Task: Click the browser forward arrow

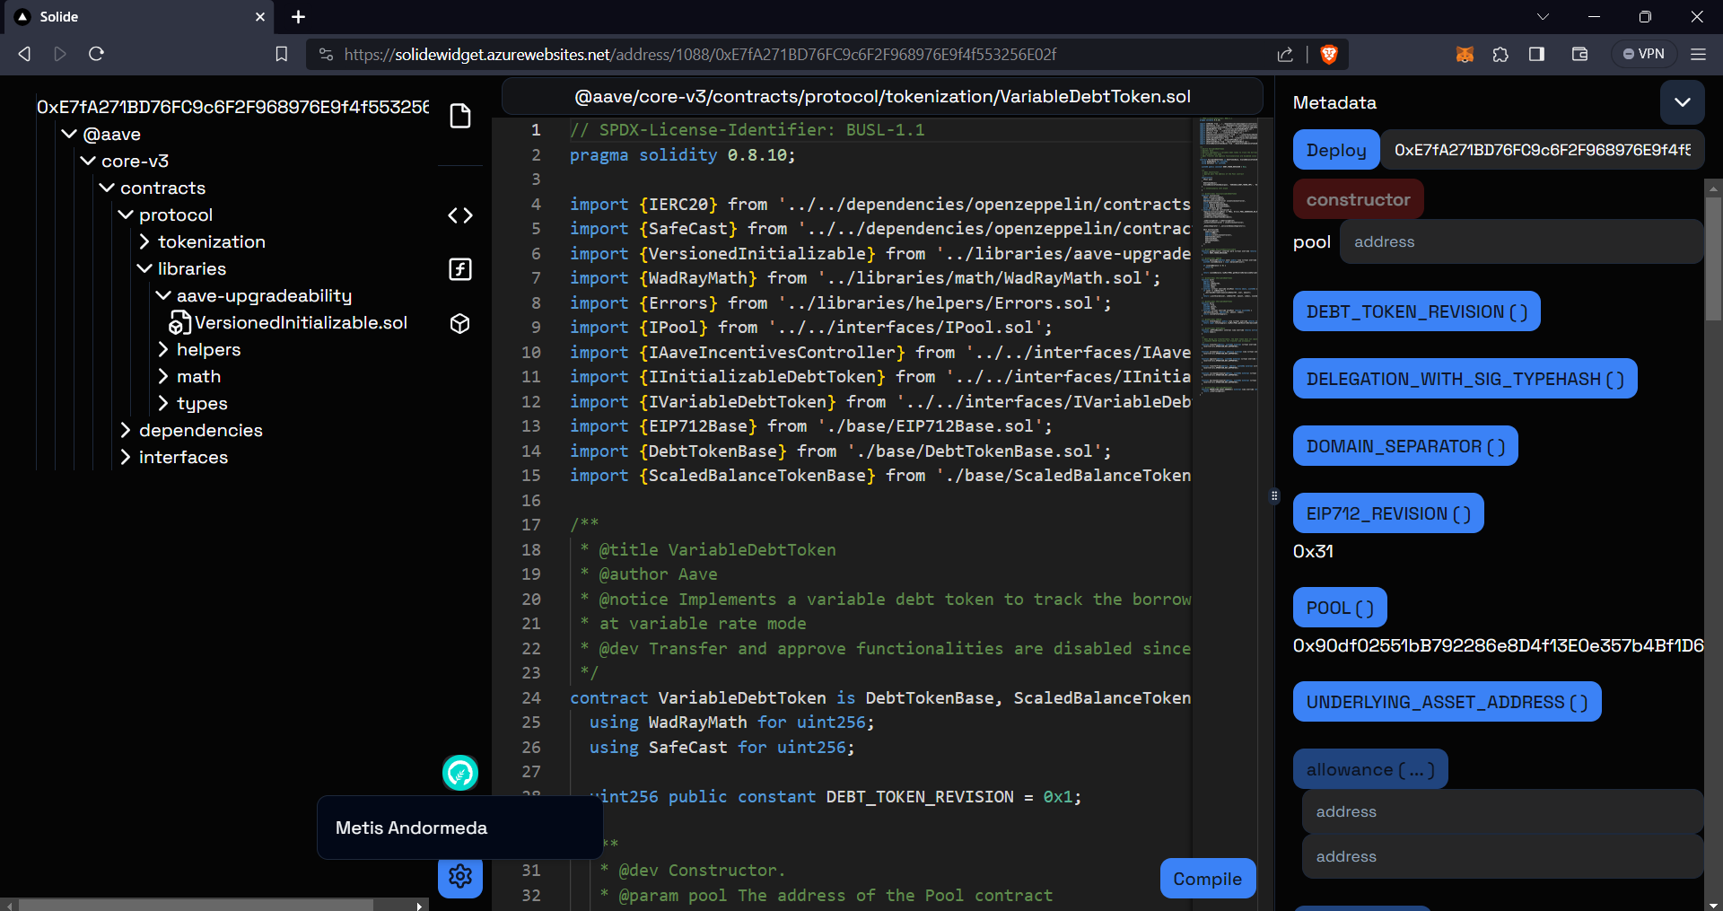Action: tap(60, 54)
